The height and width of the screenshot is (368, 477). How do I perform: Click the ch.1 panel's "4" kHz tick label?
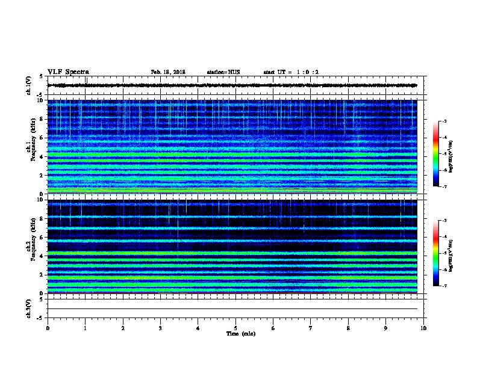(42, 157)
